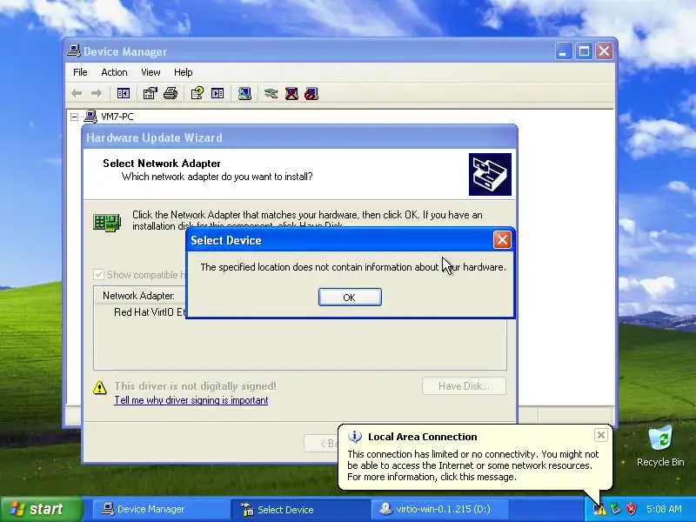The height and width of the screenshot is (522, 696).
Task: Open Tell me why driver signing link
Action: coord(191,400)
